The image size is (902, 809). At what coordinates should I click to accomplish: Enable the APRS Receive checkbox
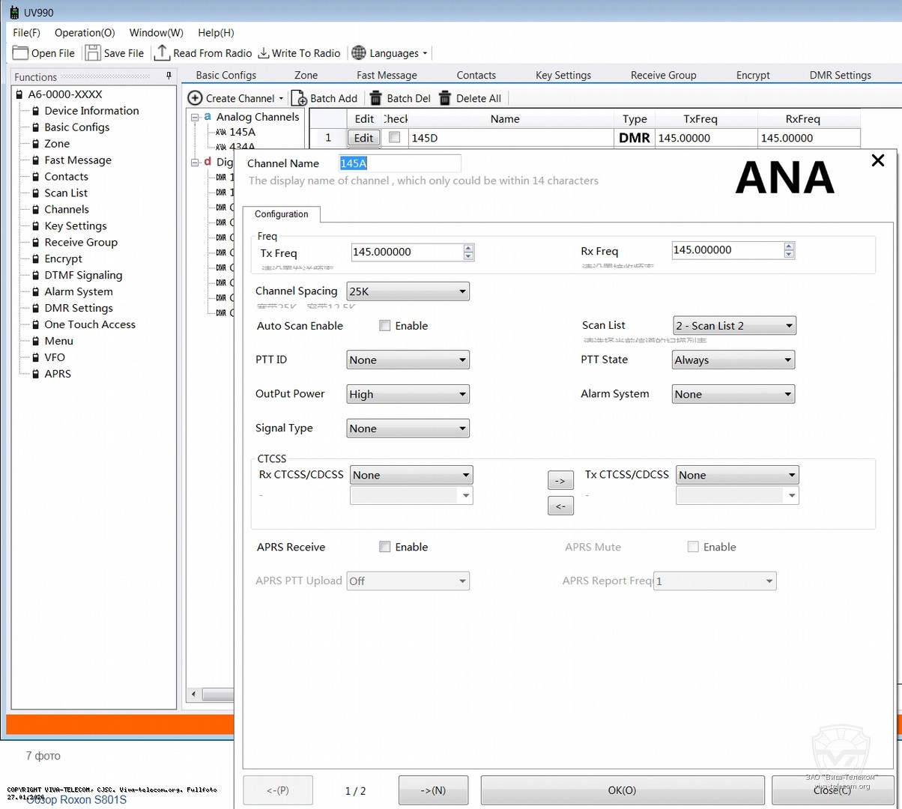coord(385,547)
